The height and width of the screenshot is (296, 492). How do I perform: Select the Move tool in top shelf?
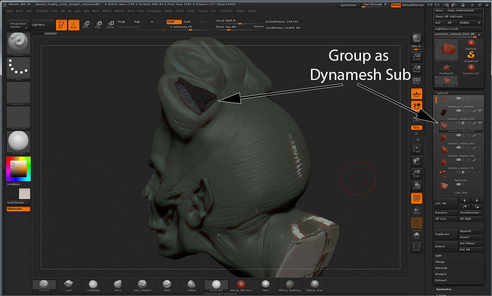[86, 25]
